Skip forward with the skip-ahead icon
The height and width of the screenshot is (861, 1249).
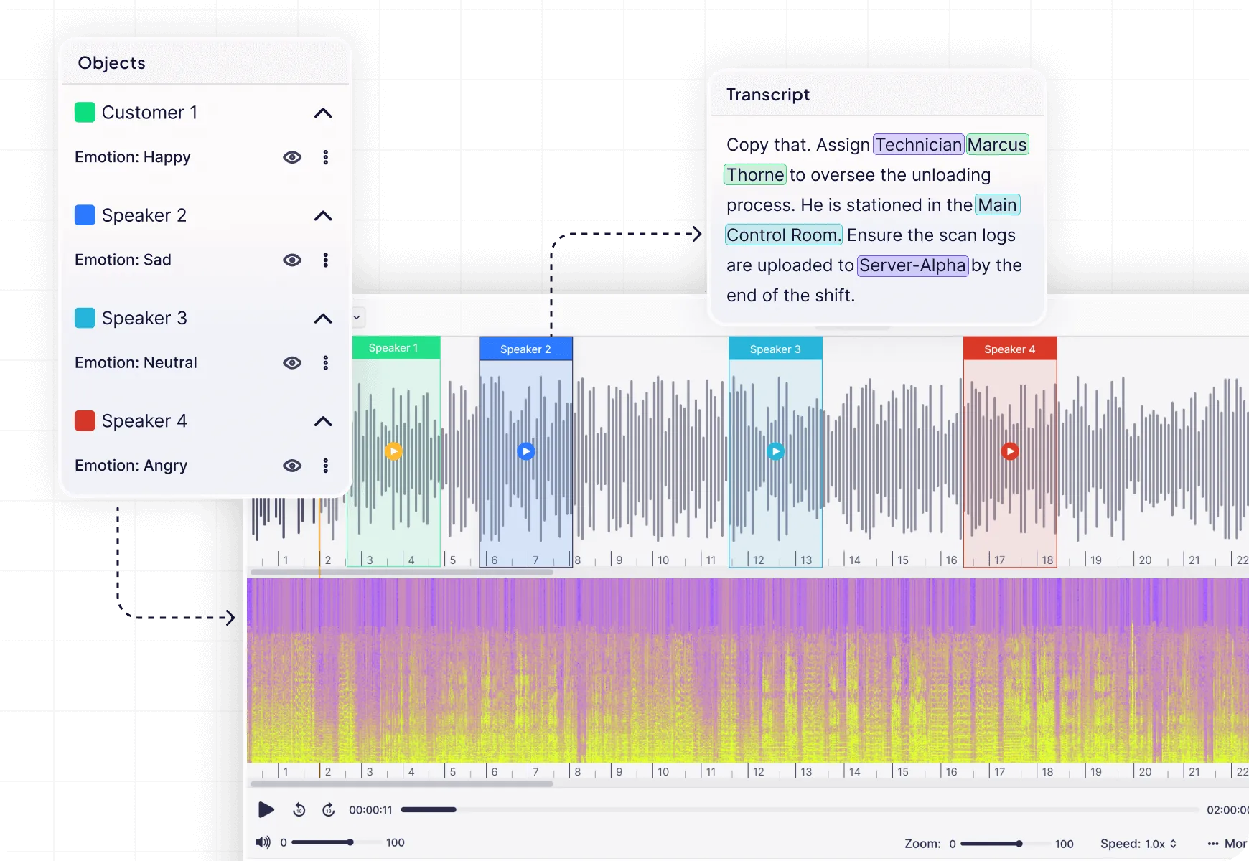point(329,810)
